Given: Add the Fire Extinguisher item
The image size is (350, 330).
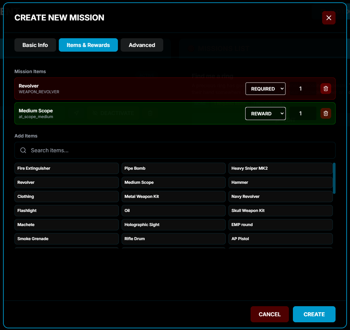Looking at the screenshot, I should 67,168.
